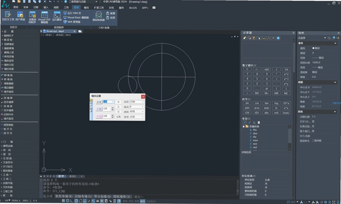Click 配置 in the CAD 标准 group
341x204 pixels.
[x=111, y=13]
